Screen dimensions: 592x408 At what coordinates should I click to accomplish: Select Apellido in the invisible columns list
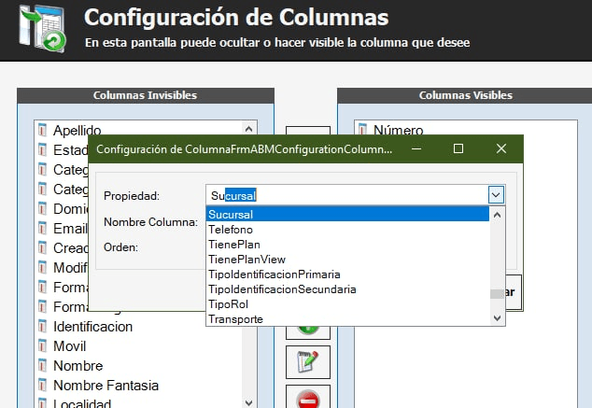point(77,131)
